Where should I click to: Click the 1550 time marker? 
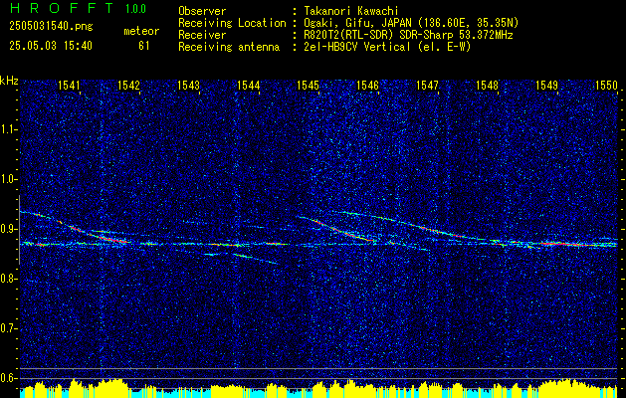(x=607, y=85)
